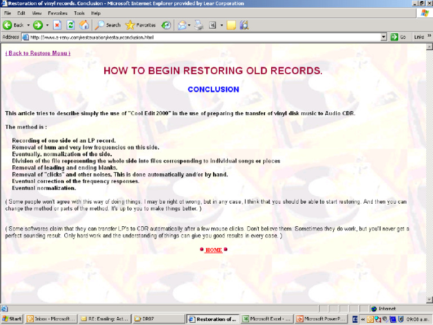The image size is (433, 325).
Task: Click the Back navigation arrow icon
Action: [8, 25]
